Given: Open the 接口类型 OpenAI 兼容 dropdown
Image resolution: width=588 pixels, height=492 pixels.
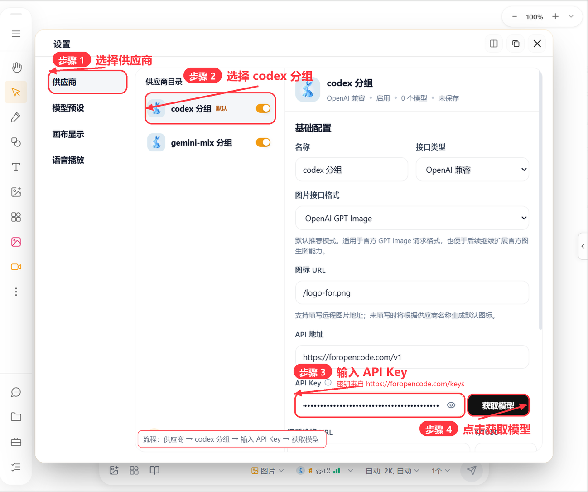Looking at the screenshot, I should 472,170.
